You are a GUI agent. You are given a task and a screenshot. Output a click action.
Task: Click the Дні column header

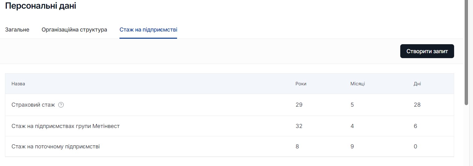[417, 84]
